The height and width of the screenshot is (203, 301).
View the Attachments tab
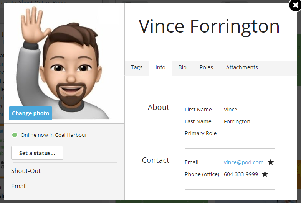click(x=242, y=68)
